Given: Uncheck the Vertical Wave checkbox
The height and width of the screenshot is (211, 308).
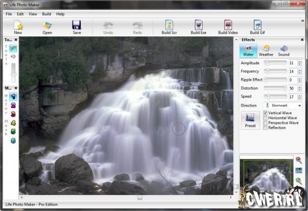Looking at the screenshot, I should click(x=265, y=113).
